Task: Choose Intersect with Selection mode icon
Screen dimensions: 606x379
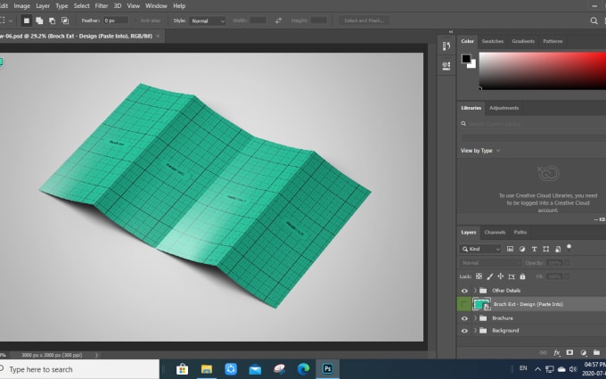Action: 65,21
